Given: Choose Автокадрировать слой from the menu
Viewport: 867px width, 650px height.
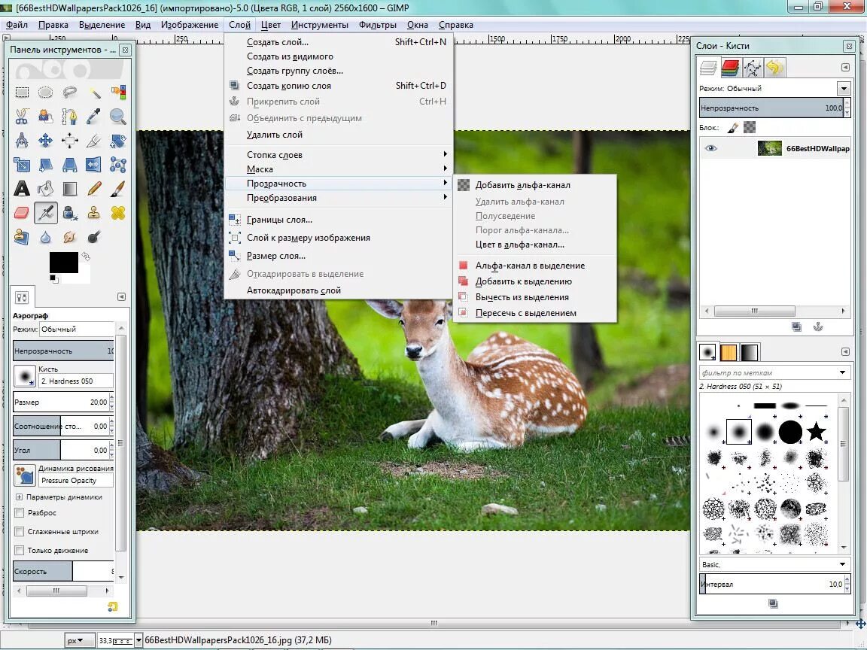Looking at the screenshot, I should [x=294, y=290].
